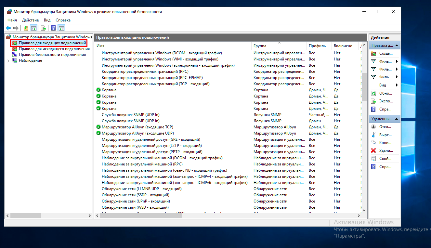This screenshot has height=248, width=431.
Task: Select rule Обнаружение сети (LLMNR UDP - входящий)
Action: (x=141, y=189)
